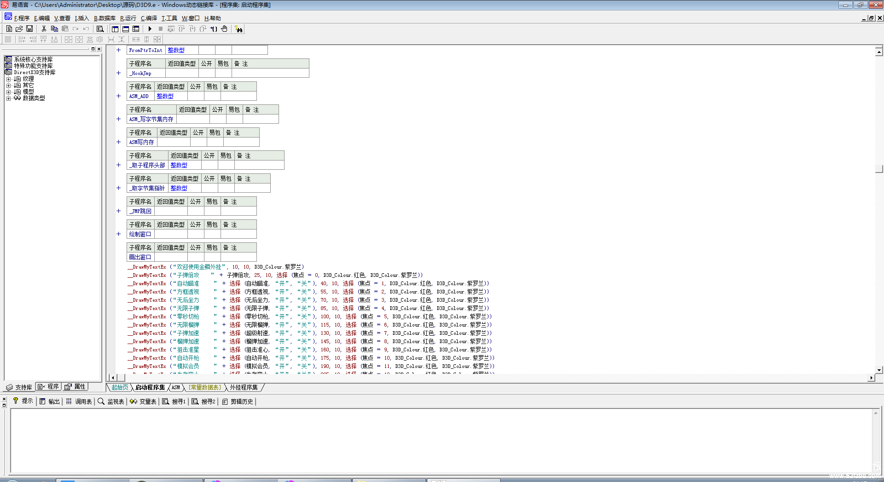
Task: Expand the 数据类型 tree node
Action: coord(8,98)
